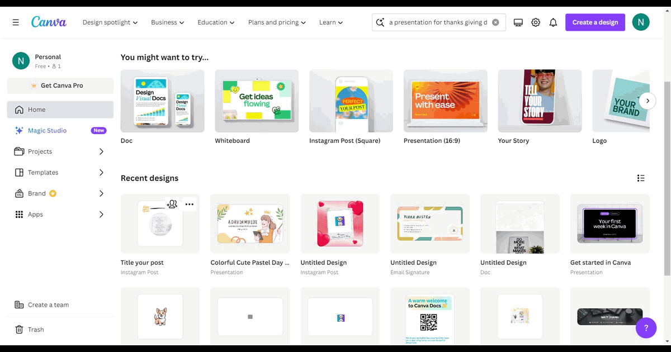Click the crown icon on Get Canva Pro
Viewport: 671px width, 352px height.
(34, 85)
